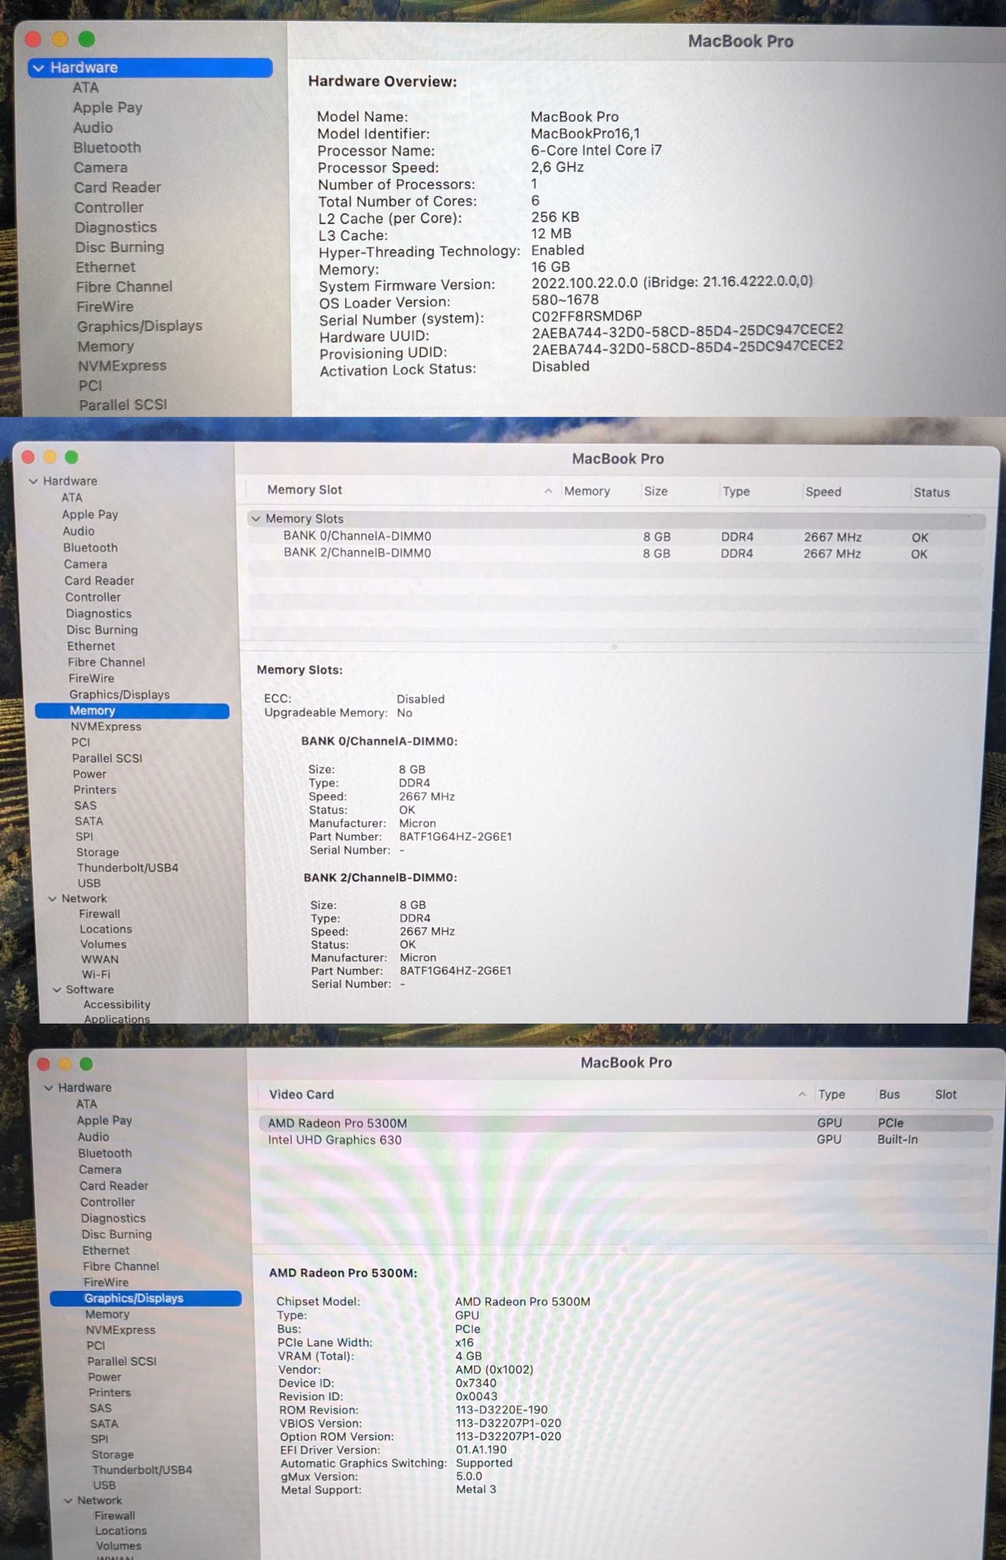Open Bluetooth in the top window sidebar
The height and width of the screenshot is (1560, 1006).
pos(107,148)
